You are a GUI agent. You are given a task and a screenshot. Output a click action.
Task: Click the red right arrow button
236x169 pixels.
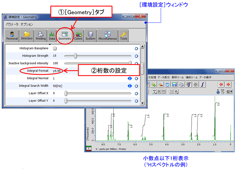point(228,85)
